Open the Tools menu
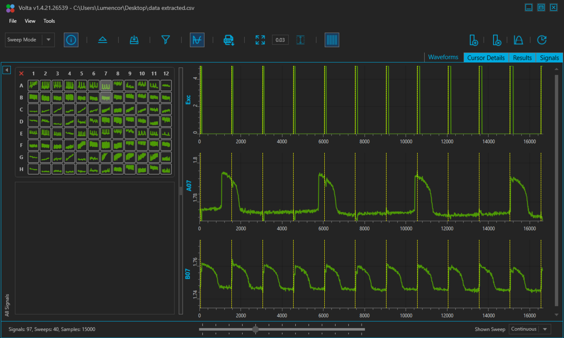 point(49,21)
